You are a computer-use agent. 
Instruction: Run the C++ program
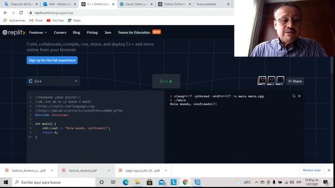[x=166, y=81]
